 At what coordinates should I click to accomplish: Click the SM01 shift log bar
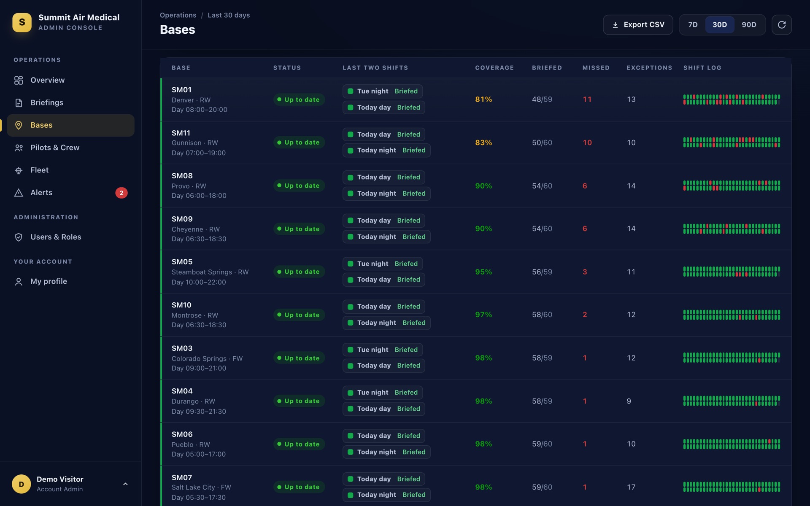pyautogui.click(x=732, y=100)
